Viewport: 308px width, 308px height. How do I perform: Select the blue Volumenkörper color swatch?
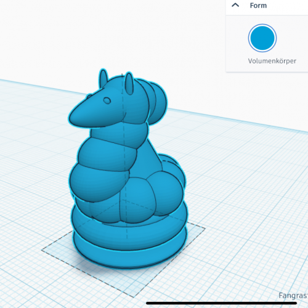tap(262, 38)
